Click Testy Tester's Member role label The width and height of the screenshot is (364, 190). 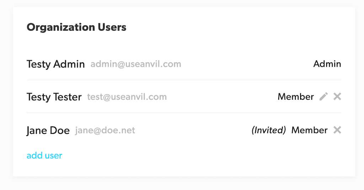296,97
